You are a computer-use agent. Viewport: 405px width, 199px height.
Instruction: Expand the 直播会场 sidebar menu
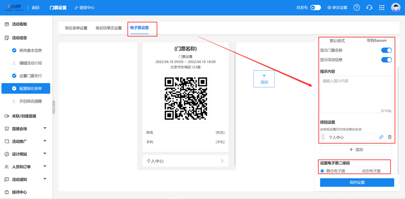(45, 128)
